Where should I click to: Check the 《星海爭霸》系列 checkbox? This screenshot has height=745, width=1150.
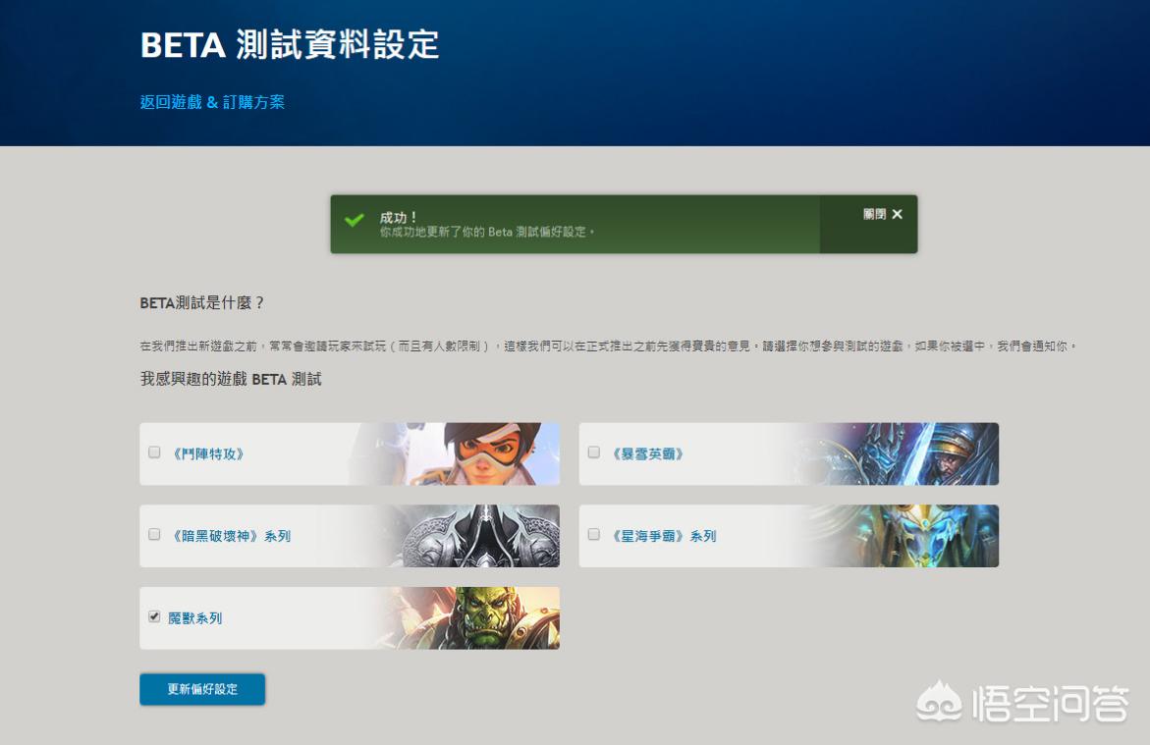tap(594, 535)
